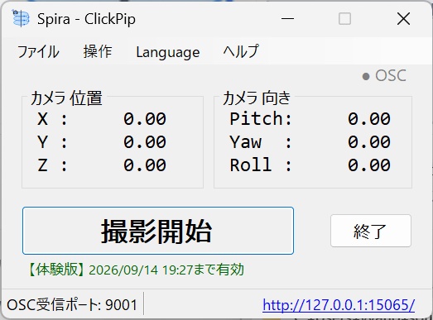Click the 終了 button
The image size is (433, 320).
pyautogui.click(x=371, y=231)
